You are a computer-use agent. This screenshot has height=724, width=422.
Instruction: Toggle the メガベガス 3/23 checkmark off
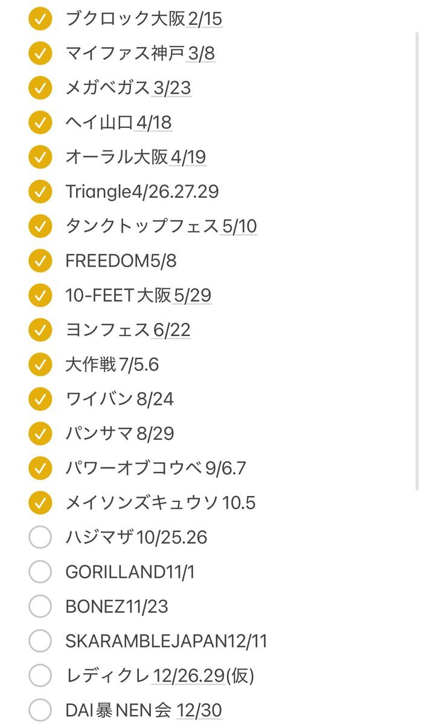click(x=40, y=88)
